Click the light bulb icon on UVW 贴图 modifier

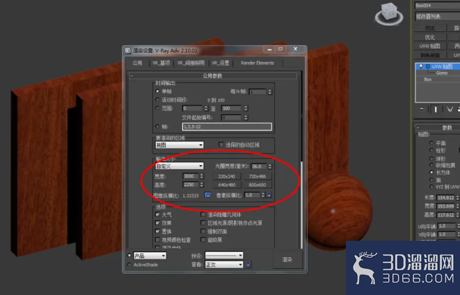421,66
